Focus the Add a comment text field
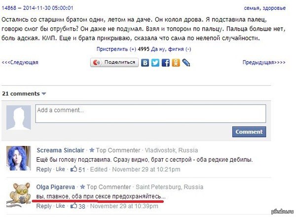Screen dimensions: 296x217 [150, 113]
